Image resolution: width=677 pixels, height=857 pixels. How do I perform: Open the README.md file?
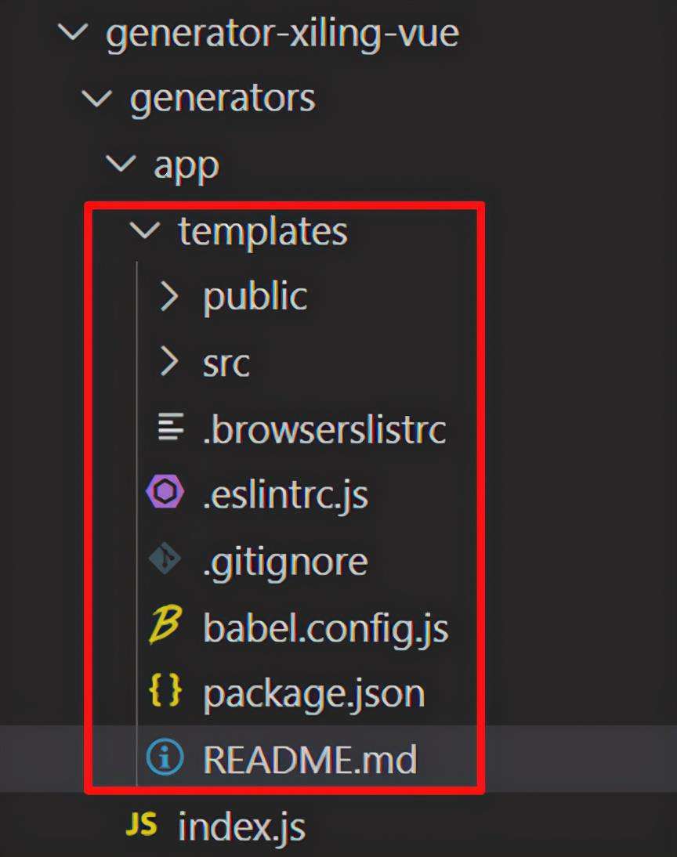click(x=310, y=759)
